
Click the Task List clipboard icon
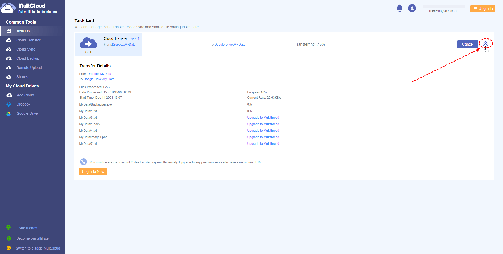tap(9, 31)
